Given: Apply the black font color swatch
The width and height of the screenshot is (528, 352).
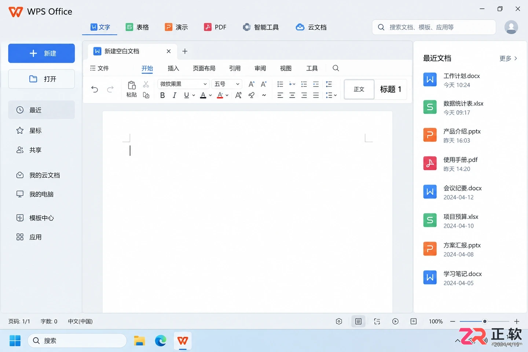Looking at the screenshot, I should pos(203,95).
